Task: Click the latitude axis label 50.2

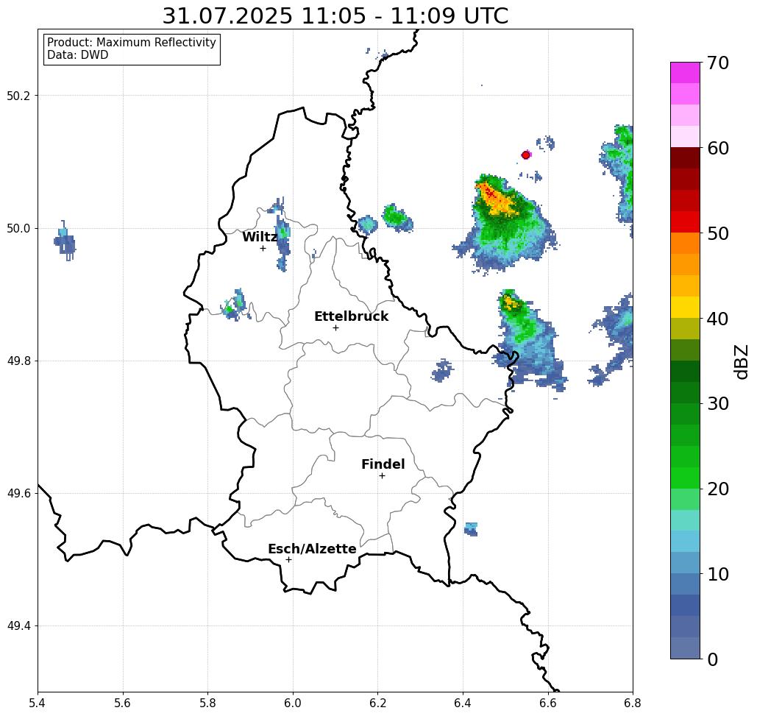Action: [18, 96]
